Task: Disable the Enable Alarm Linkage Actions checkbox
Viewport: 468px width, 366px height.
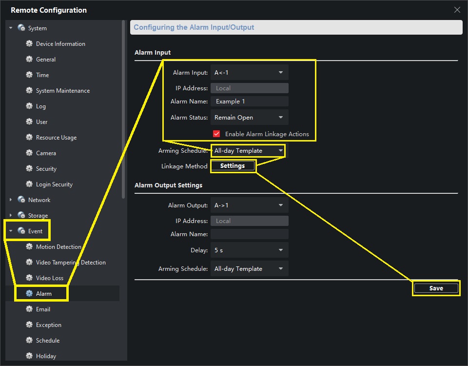Action: [216, 134]
